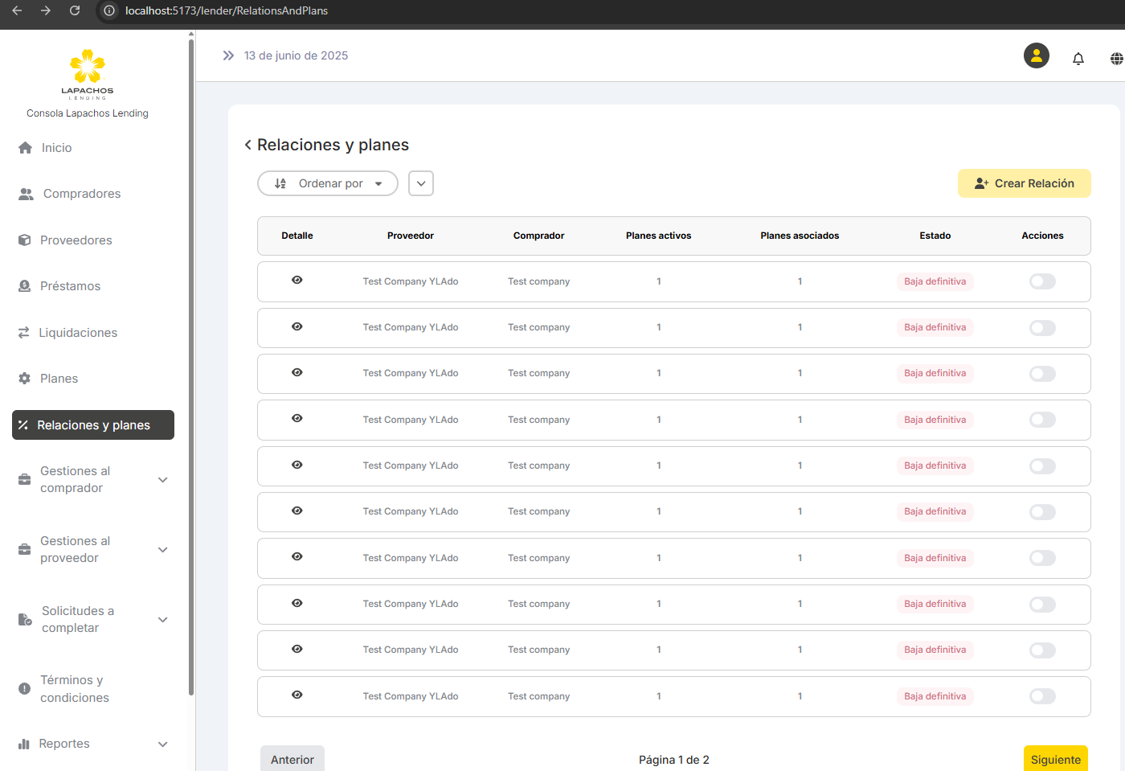
Task: Click the browser reload icon
Action: click(75, 10)
